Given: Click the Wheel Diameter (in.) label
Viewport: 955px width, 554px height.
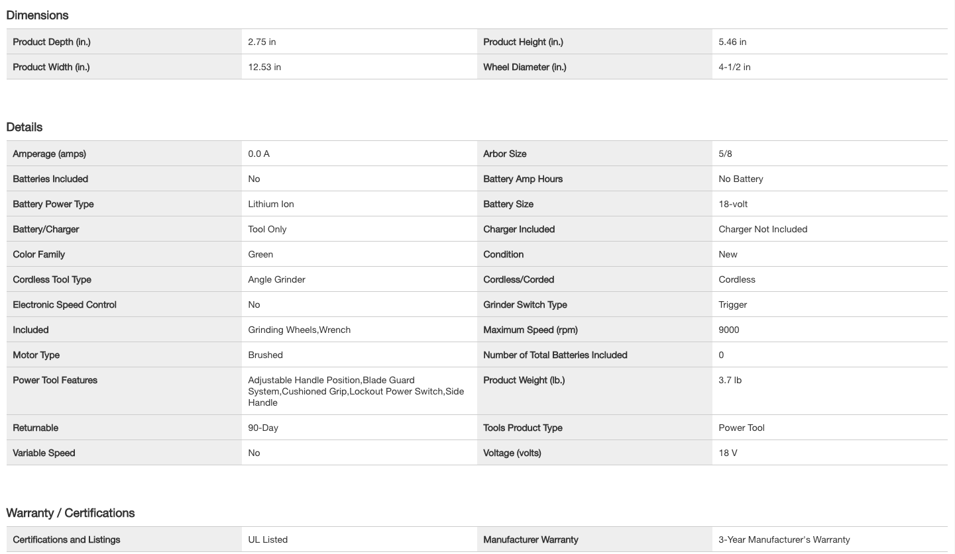Looking at the screenshot, I should (525, 67).
